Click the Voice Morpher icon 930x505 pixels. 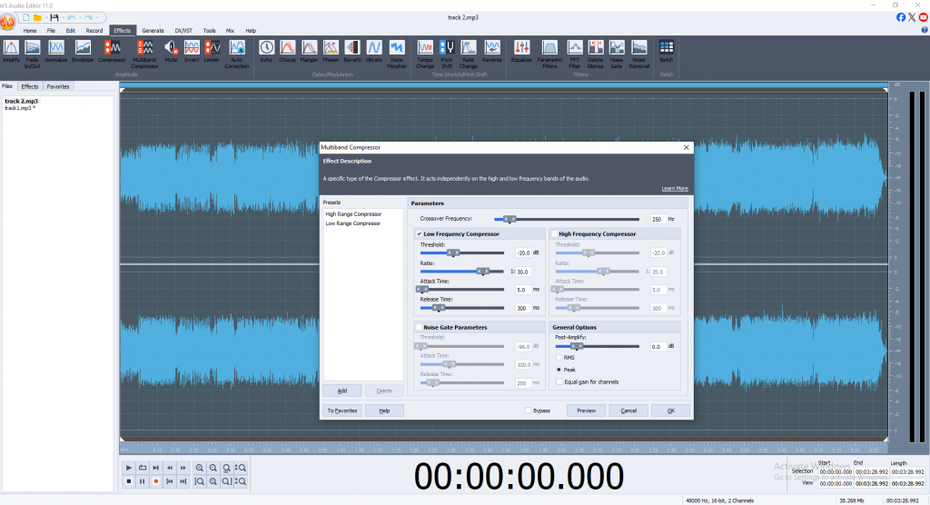(x=397, y=49)
